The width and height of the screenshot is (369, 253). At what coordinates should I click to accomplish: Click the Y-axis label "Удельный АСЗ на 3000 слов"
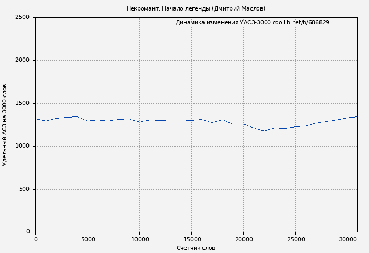[5, 125]
